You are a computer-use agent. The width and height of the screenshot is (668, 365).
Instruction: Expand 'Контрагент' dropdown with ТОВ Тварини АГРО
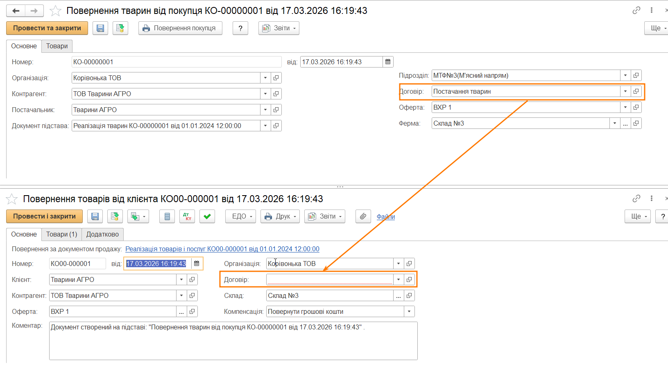(265, 94)
